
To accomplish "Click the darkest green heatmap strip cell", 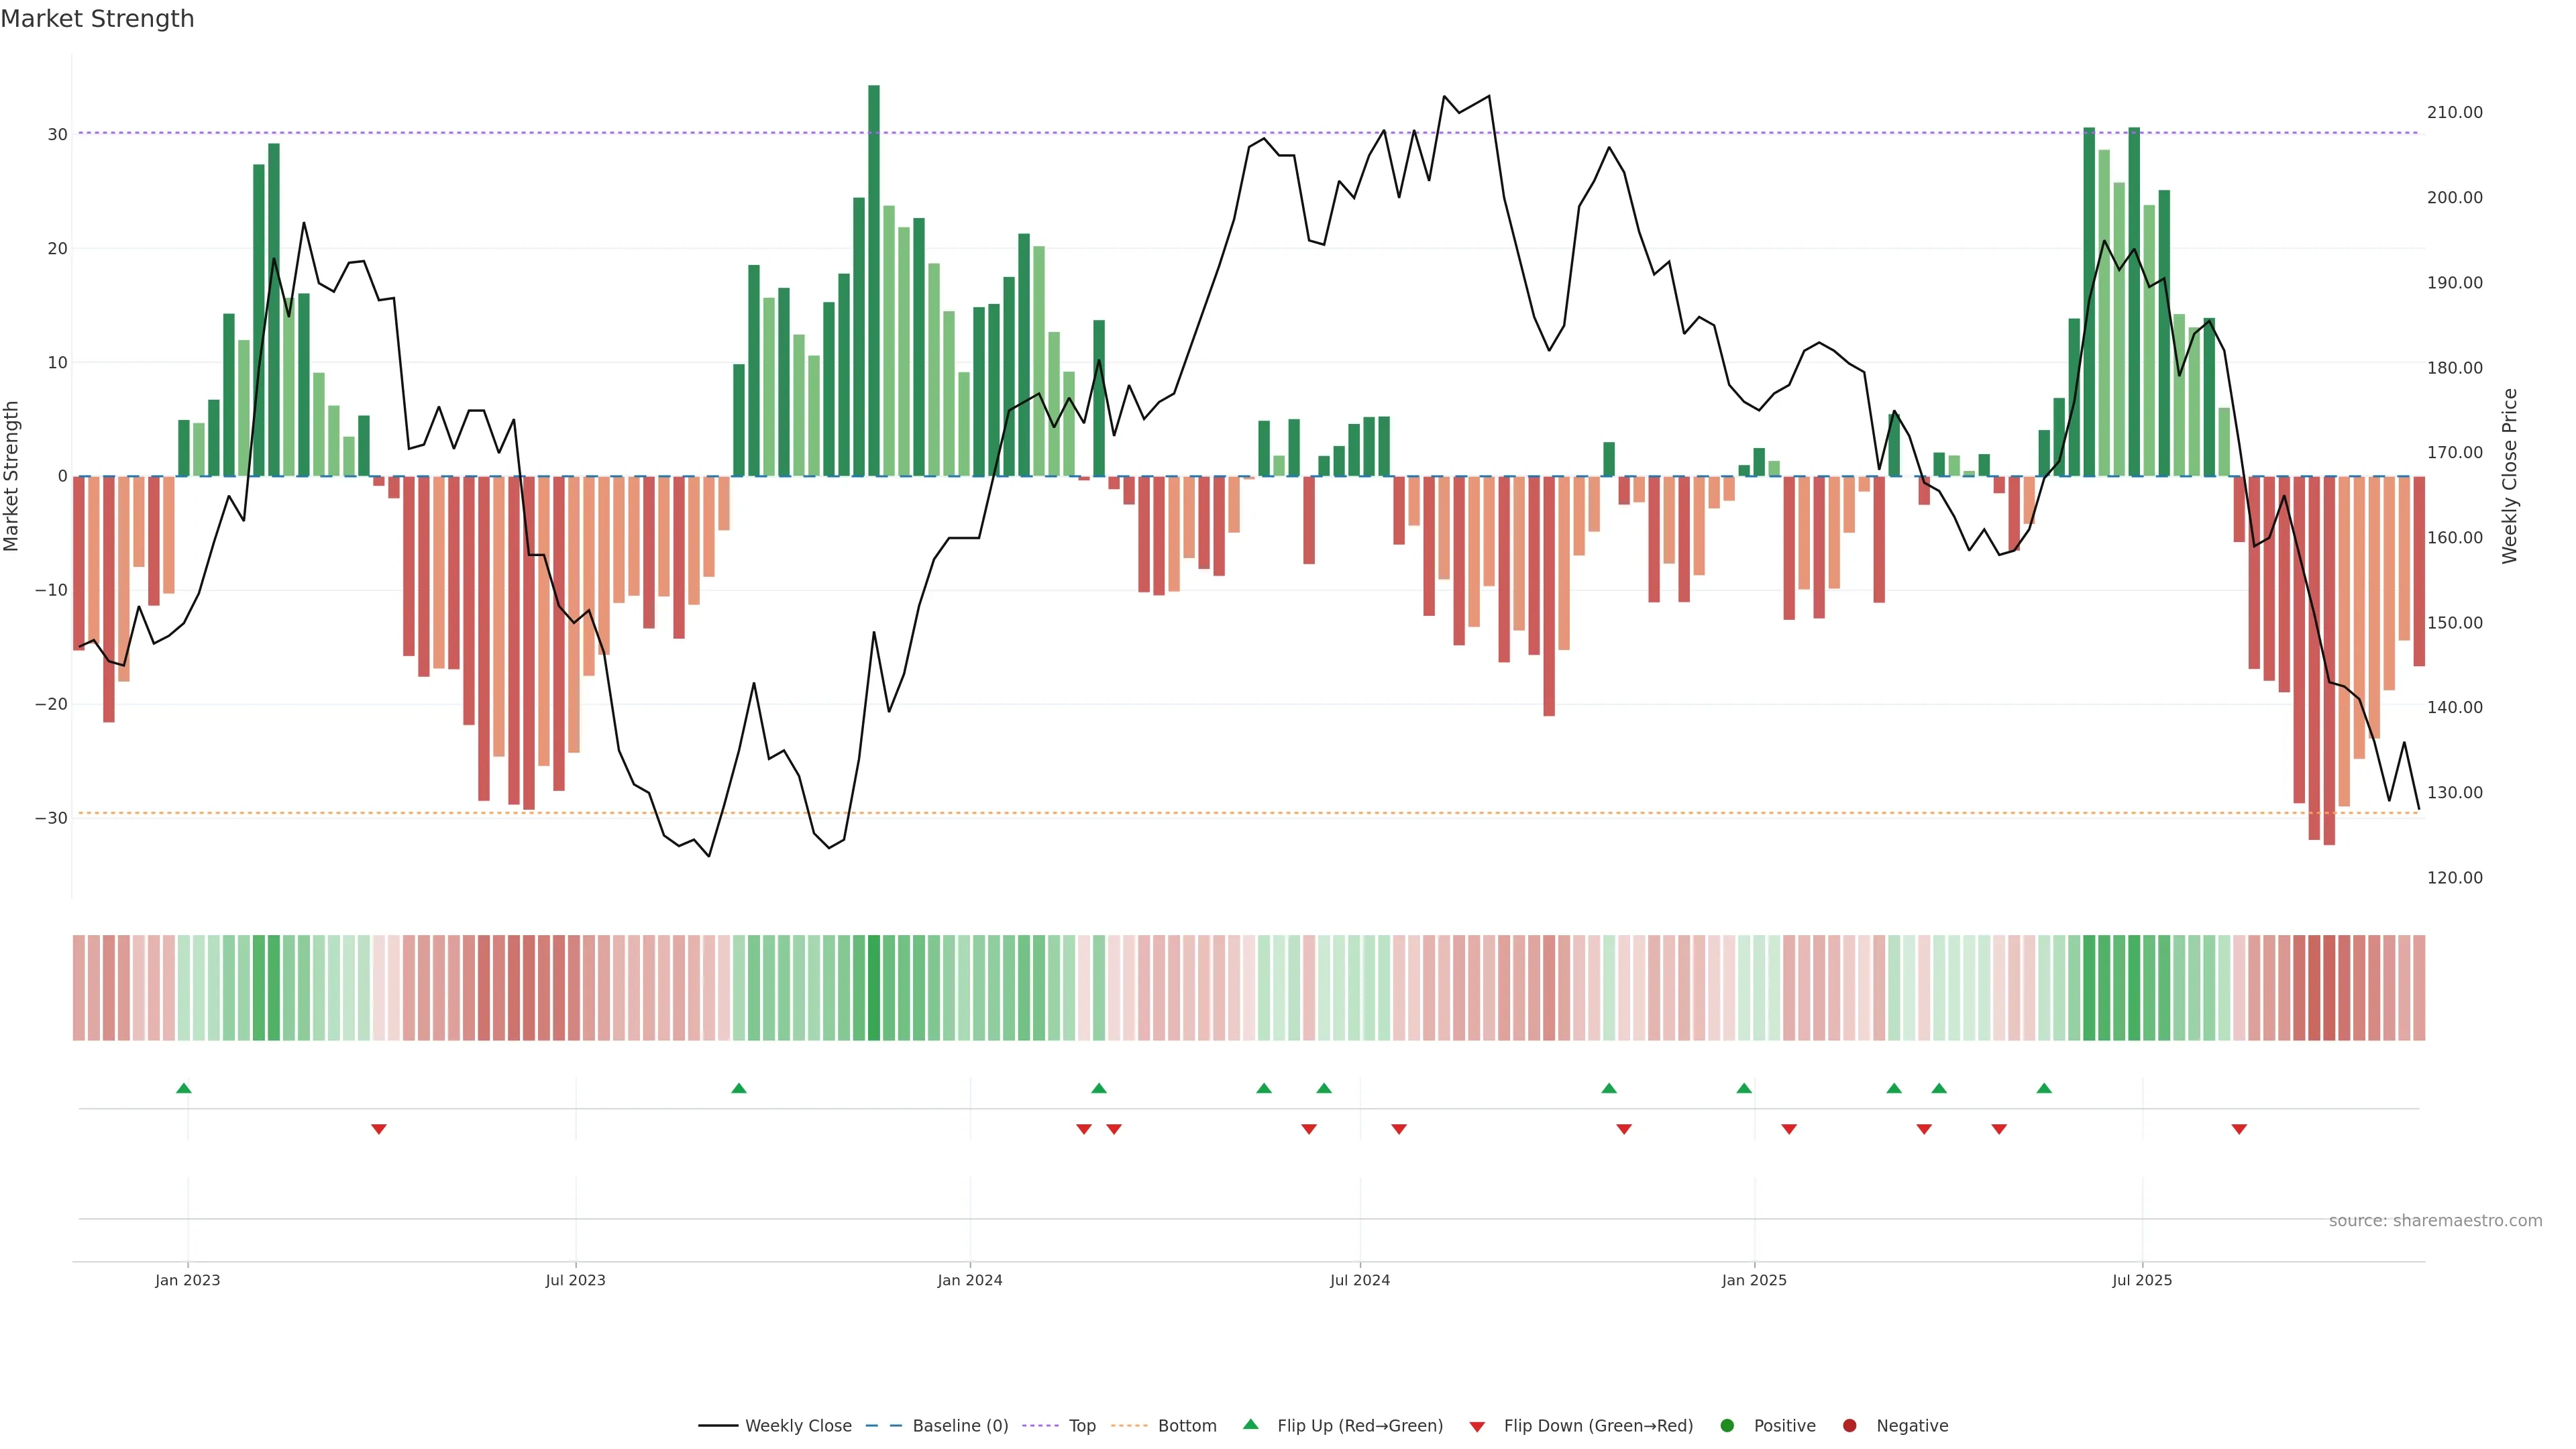I will click(874, 988).
